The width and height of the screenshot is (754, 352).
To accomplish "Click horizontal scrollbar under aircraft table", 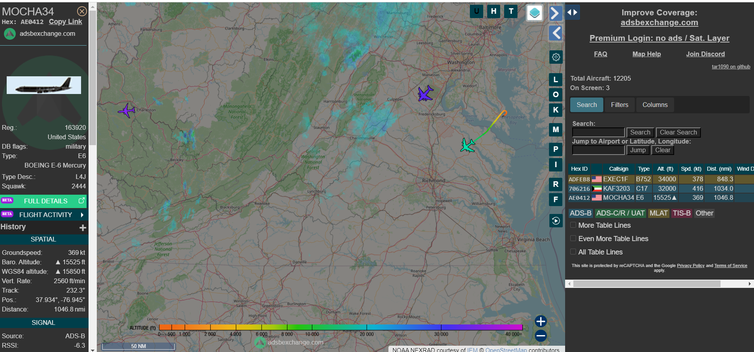I will tap(647, 284).
